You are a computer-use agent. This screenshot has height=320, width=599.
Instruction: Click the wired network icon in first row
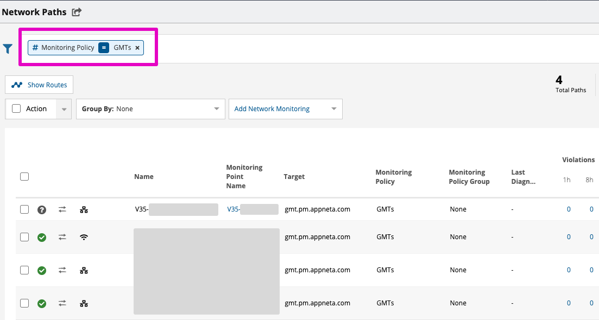coord(84,209)
